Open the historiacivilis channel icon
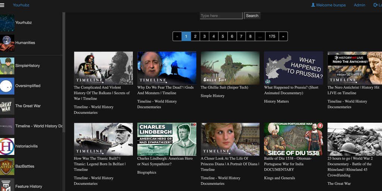Image resolution: width=382 pixels, height=191 pixels. point(7,146)
